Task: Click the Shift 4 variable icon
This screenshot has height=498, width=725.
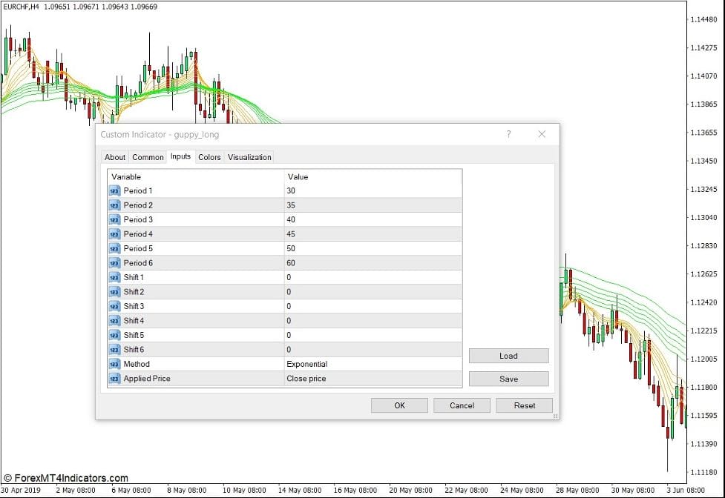Action: click(x=114, y=321)
